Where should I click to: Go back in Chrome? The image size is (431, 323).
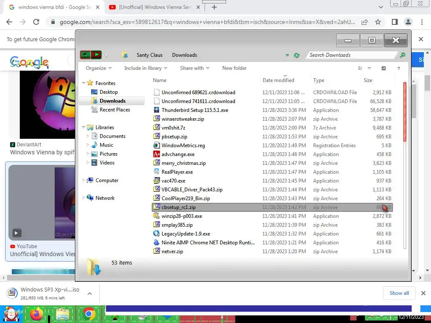[9, 22]
